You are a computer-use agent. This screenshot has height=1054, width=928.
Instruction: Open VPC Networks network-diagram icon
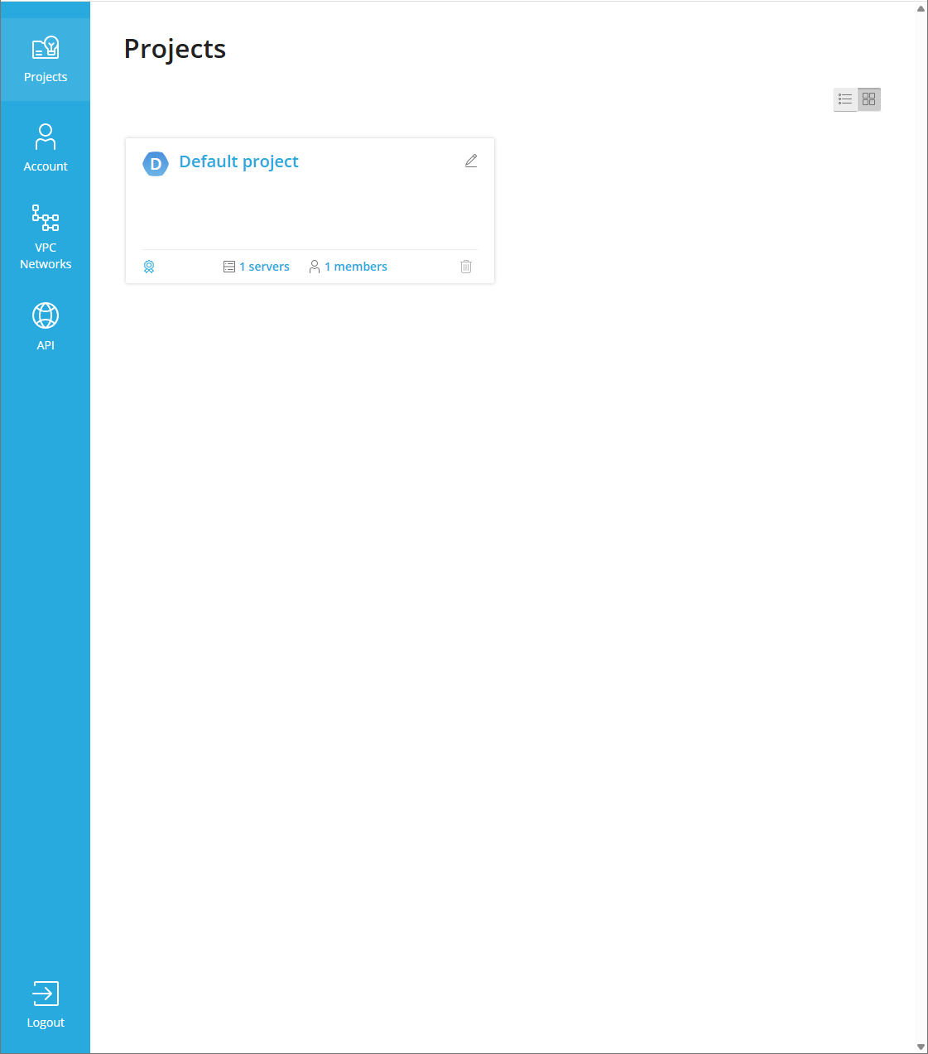(x=46, y=218)
